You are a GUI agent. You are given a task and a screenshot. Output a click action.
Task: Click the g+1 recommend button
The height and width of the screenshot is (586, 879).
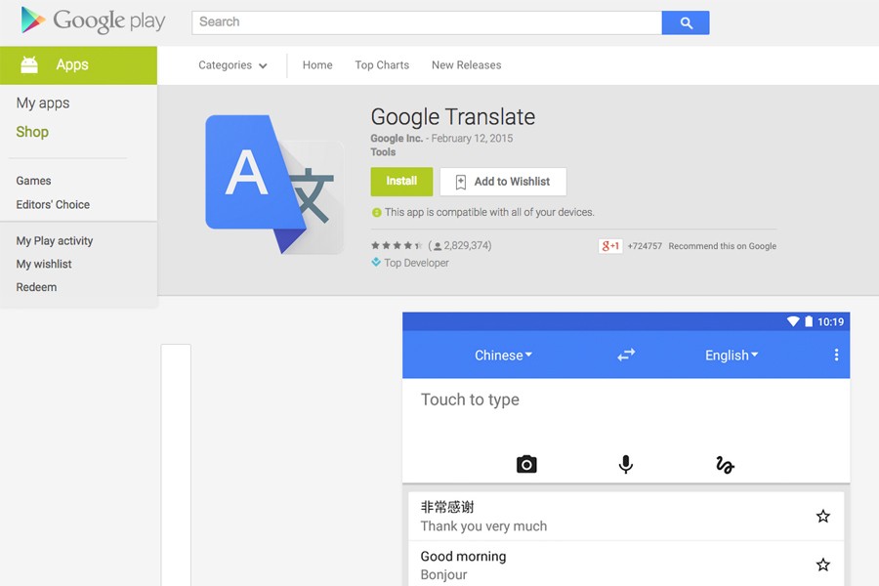610,246
